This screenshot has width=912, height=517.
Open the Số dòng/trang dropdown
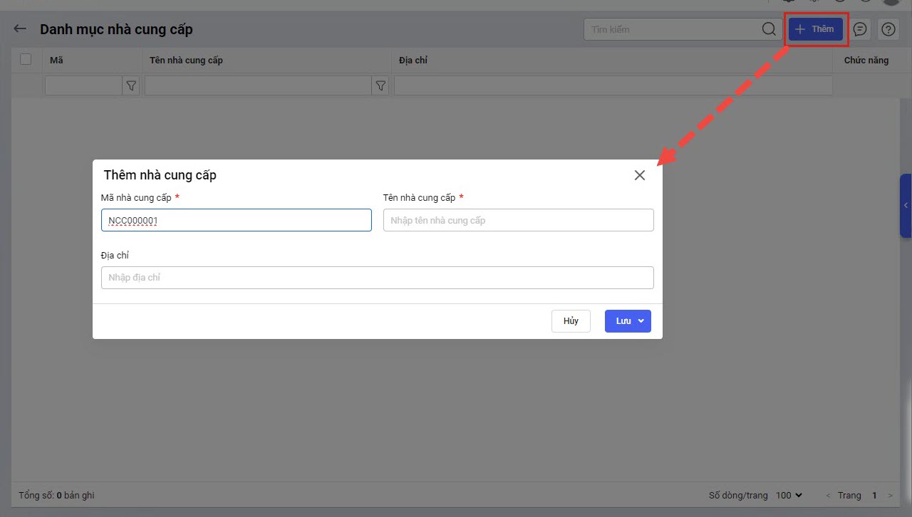tap(789, 495)
